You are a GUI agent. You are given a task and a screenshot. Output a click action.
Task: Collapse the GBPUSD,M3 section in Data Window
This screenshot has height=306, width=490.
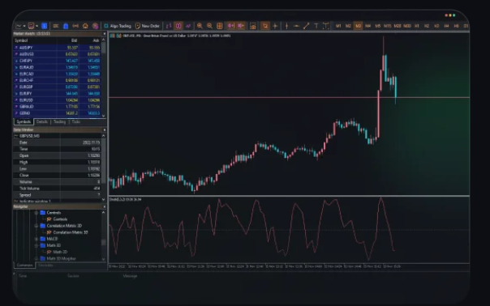click(x=16, y=136)
